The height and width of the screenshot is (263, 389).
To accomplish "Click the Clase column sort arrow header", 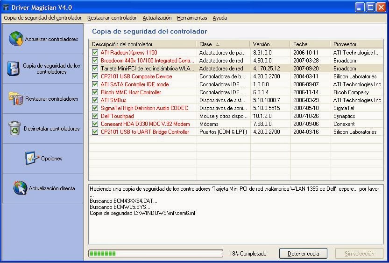I will click(x=223, y=44).
